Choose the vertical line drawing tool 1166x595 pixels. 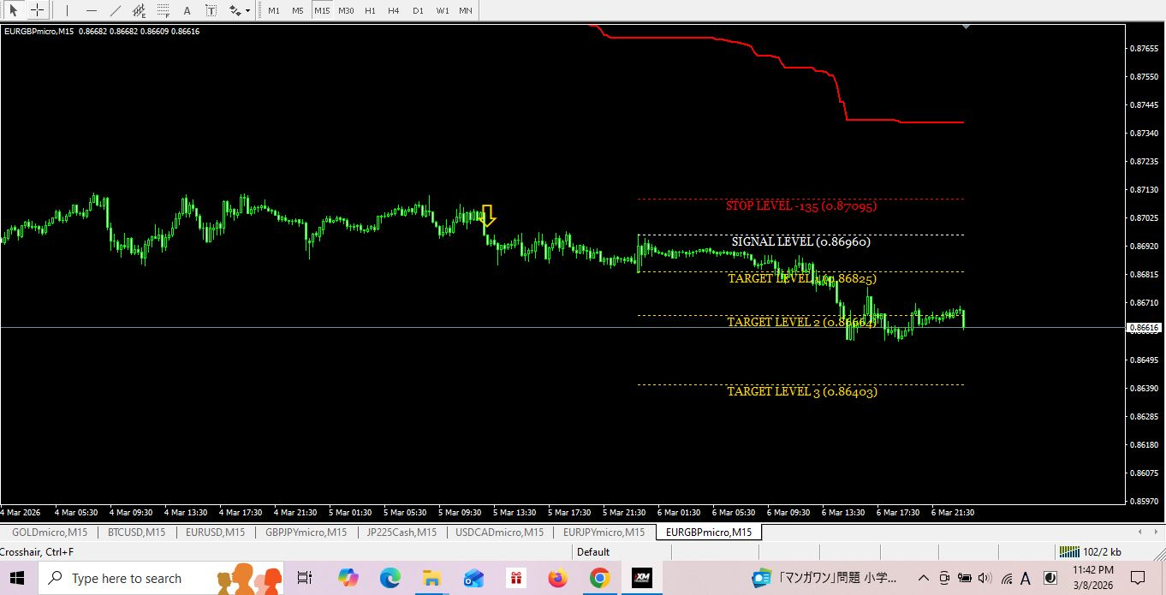click(67, 10)
